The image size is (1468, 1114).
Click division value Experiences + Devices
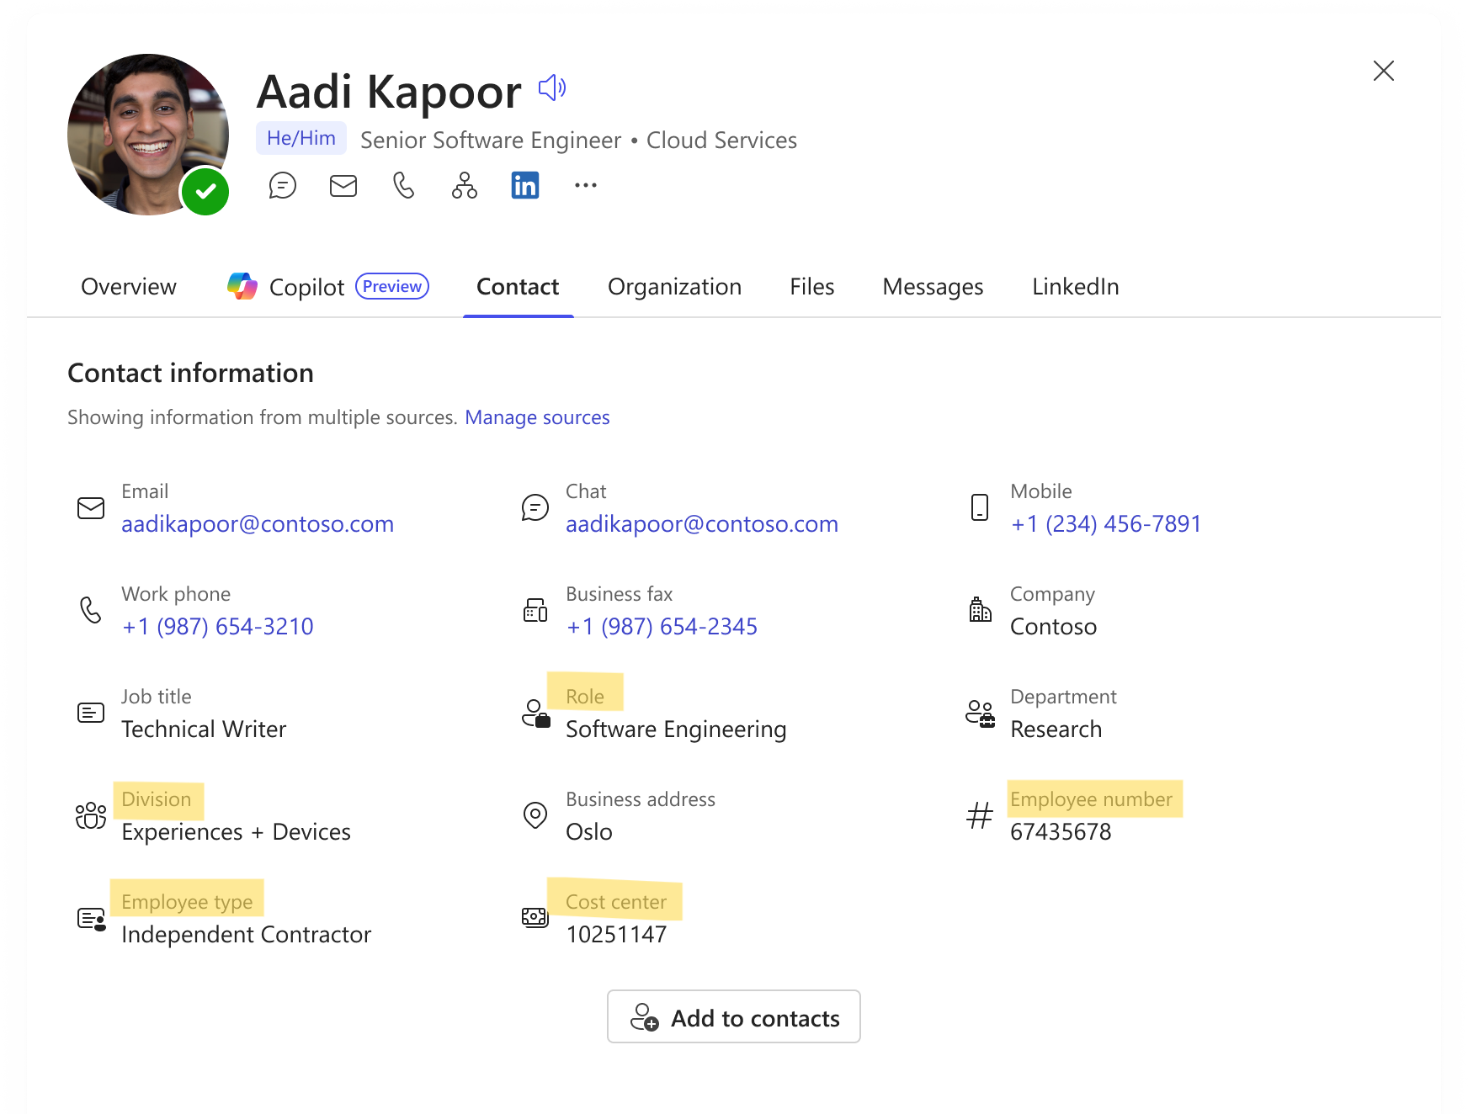236,832
